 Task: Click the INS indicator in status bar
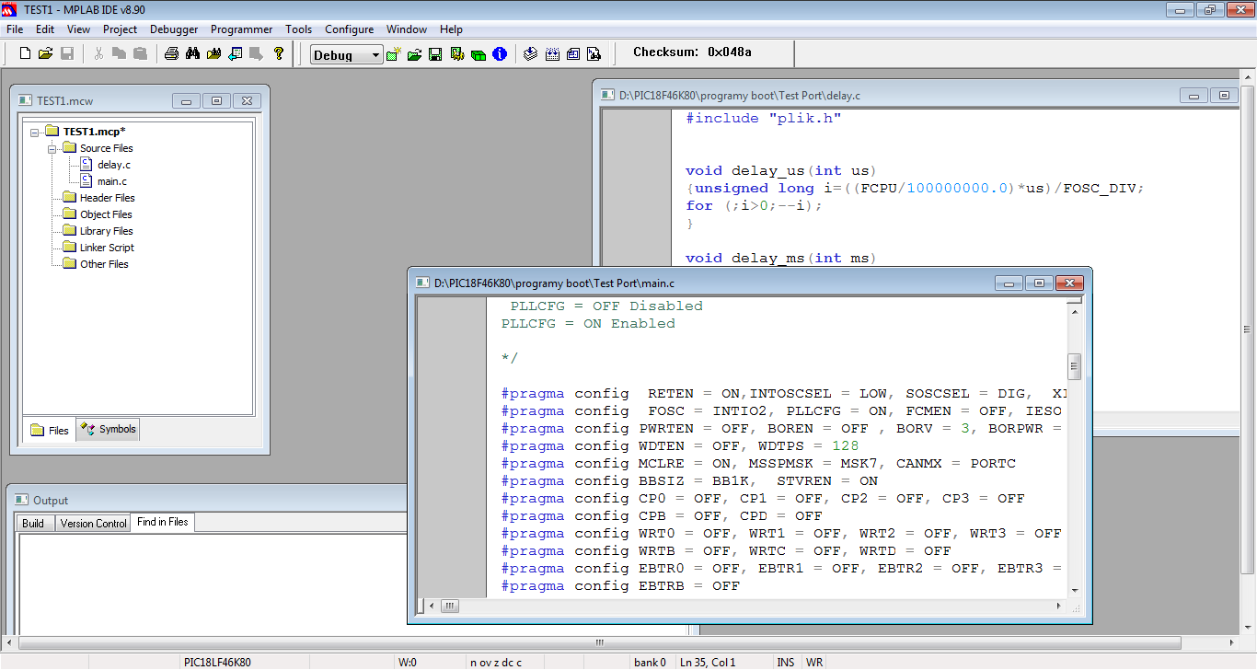pyautogui.click(x=786, y=662)
